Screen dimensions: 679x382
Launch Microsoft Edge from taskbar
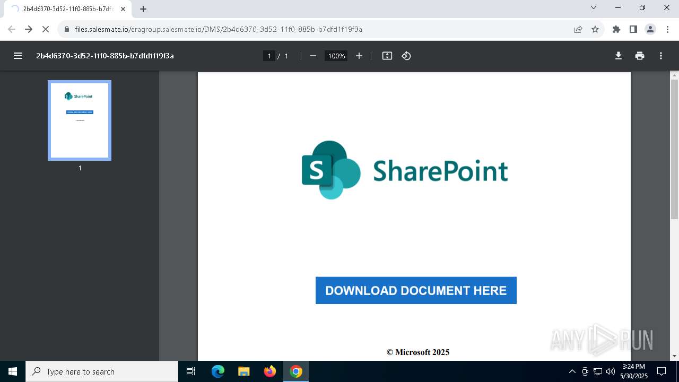218,371
